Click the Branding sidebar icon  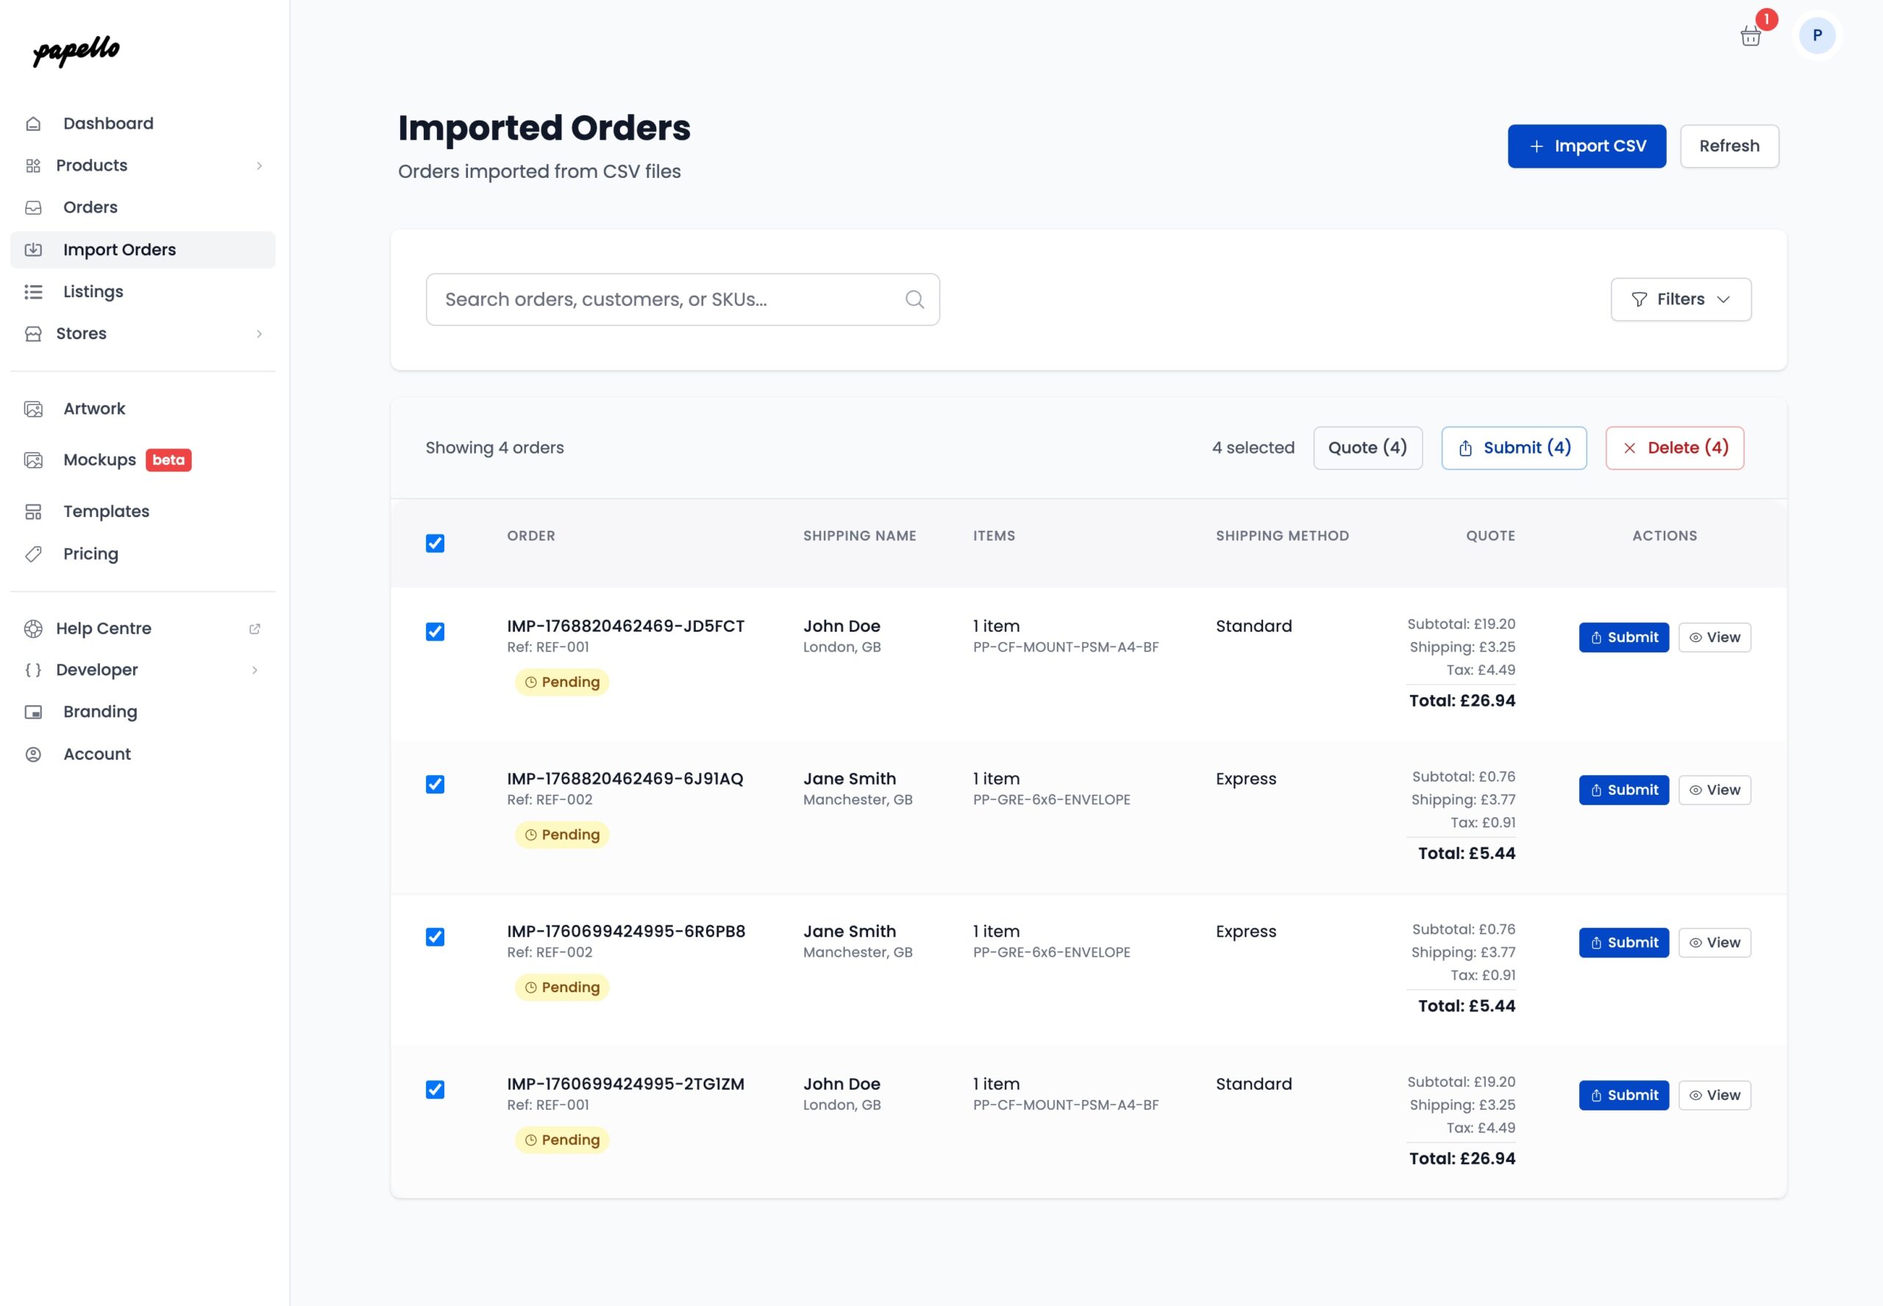34,712
